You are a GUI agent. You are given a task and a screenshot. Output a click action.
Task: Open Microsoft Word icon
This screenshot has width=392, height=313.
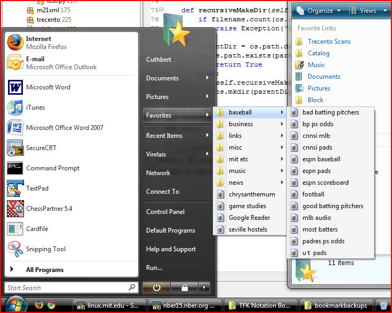[15, 87]
